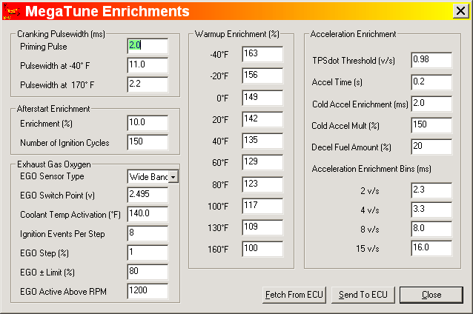Click the Decel Fuel Amount (%) field
This screenshot has height=314, width=473.
[431, 146]
